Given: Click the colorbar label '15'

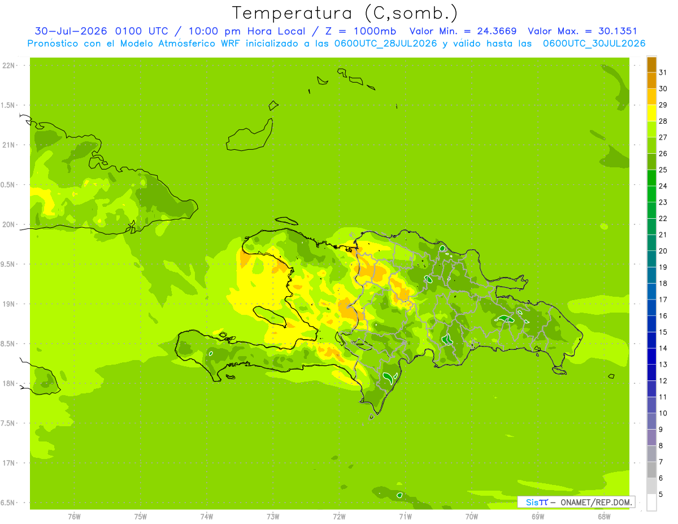Looking at the screenshot, I should [x=663, y=332].
